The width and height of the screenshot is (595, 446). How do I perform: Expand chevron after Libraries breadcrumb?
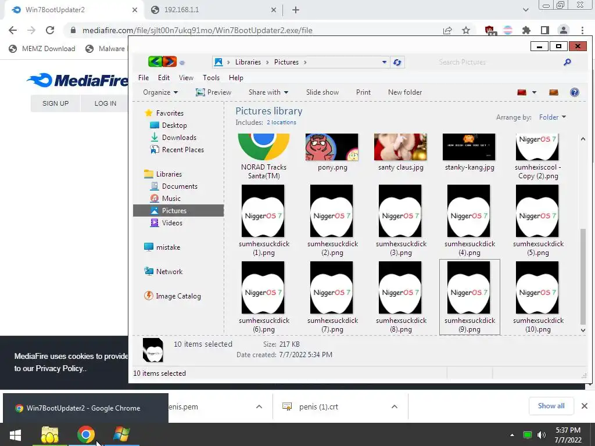267,62
